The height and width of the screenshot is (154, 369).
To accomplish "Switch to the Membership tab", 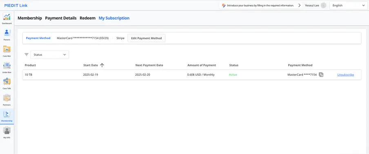I will [30, 18].
